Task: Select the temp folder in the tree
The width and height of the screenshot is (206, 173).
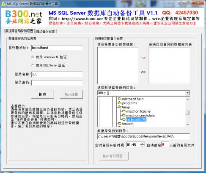Action: click(126, 107)
